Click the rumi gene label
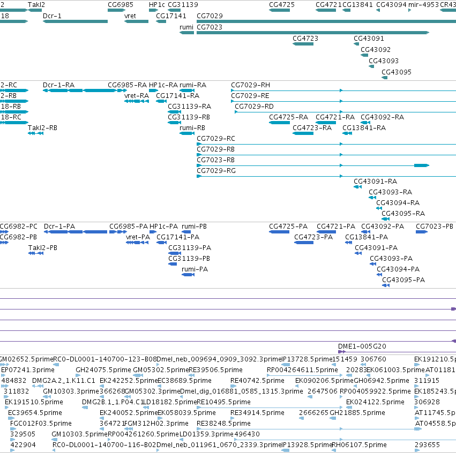The height and width of the screenshot is (453, 456). click(186, 27)
